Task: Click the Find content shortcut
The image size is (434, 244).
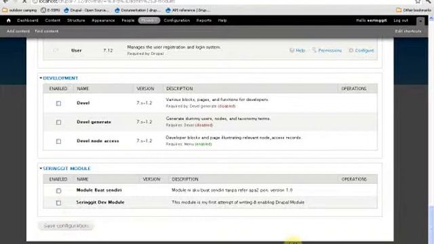Action: tap(47, 31)
